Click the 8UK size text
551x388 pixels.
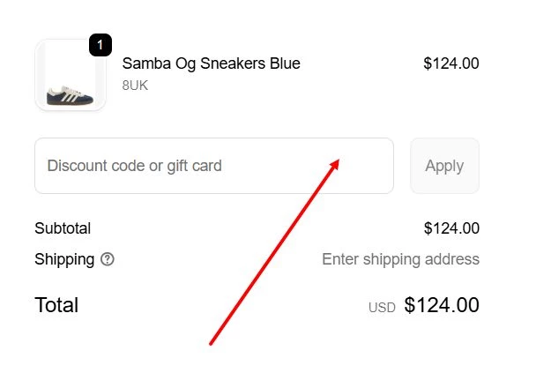pyautogui.click(x=136, y=85)
